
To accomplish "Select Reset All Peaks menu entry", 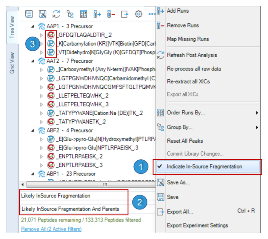I will 185,141.
